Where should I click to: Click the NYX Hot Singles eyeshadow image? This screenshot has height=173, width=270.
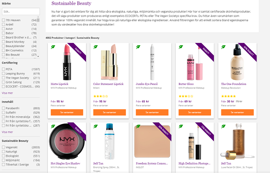coord(65,141)
